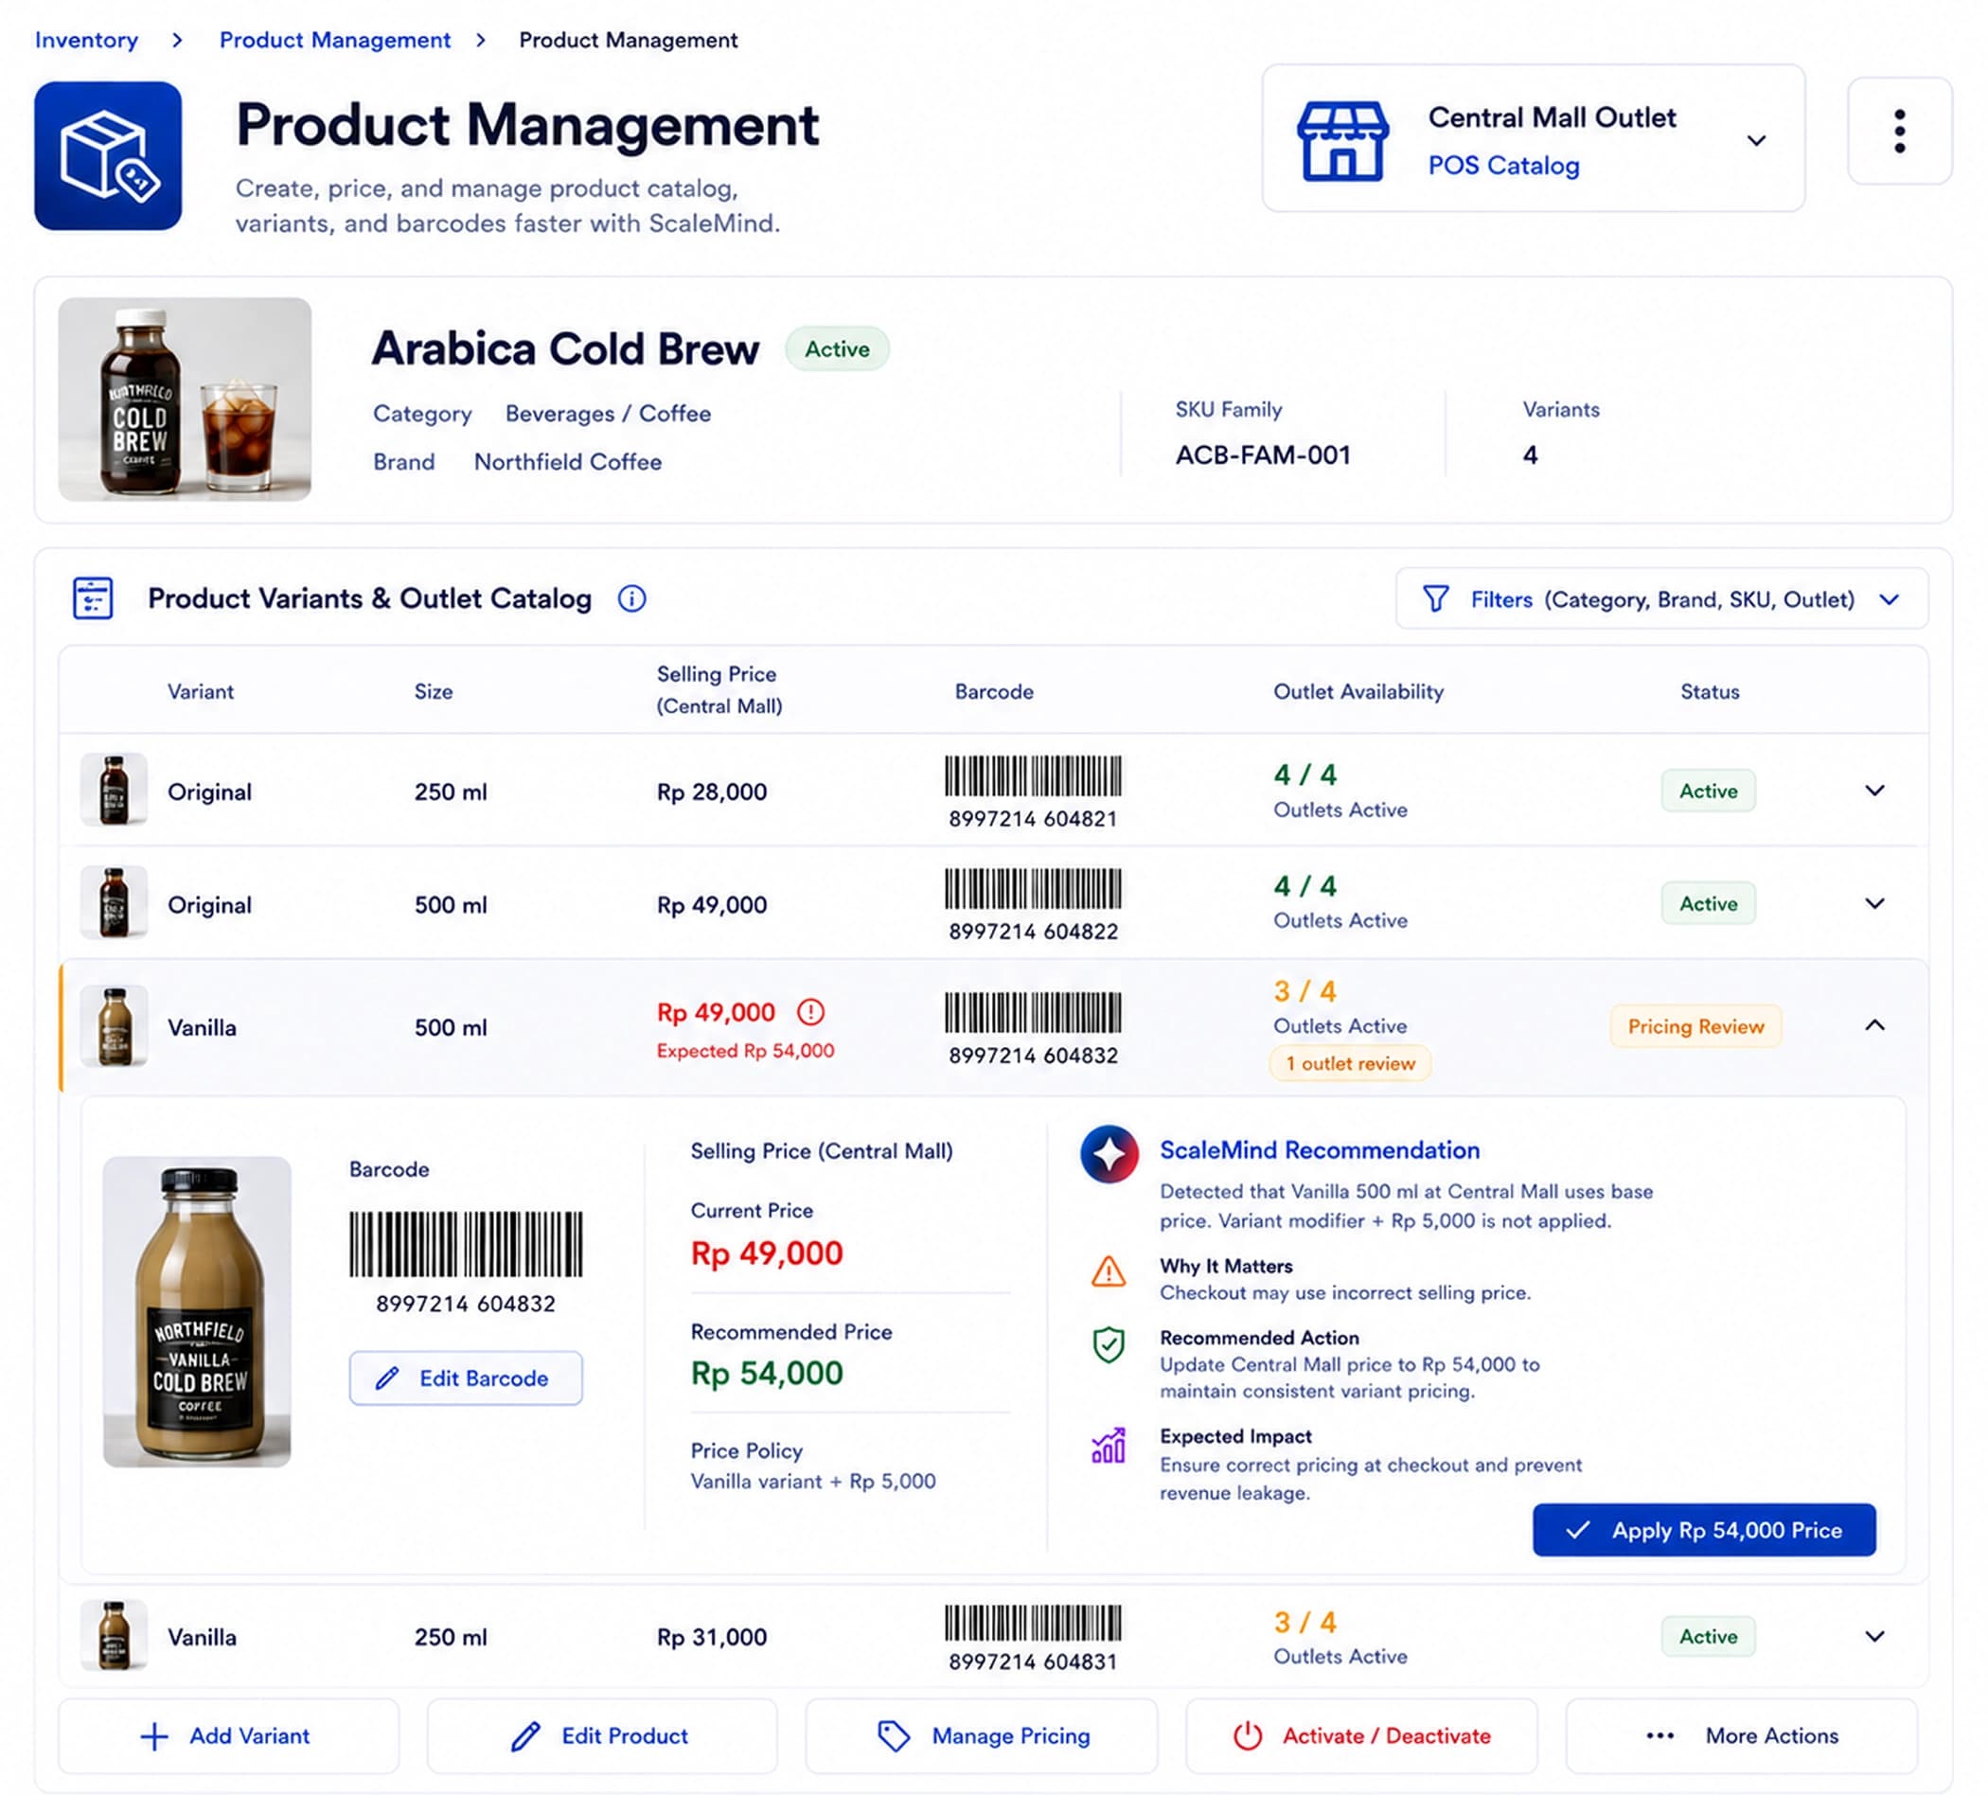Click the pencil icon in Edit Barcode
Viewport: 1988px width, 1795px height.
click(x=387, y=1377)
